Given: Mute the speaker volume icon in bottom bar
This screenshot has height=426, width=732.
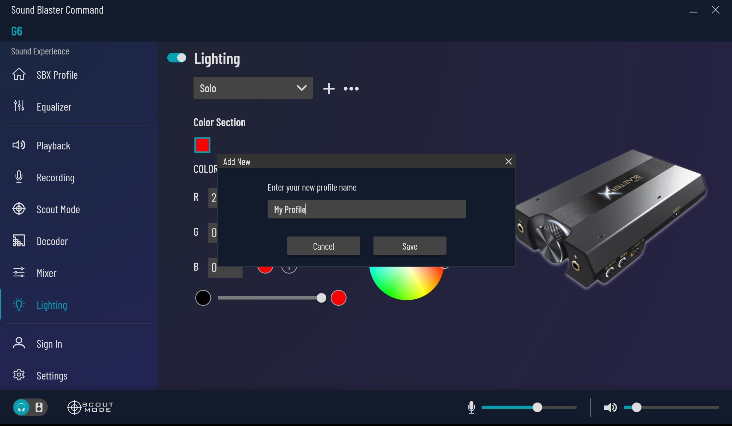Looking at the screenshot, I should coord(610,407).
